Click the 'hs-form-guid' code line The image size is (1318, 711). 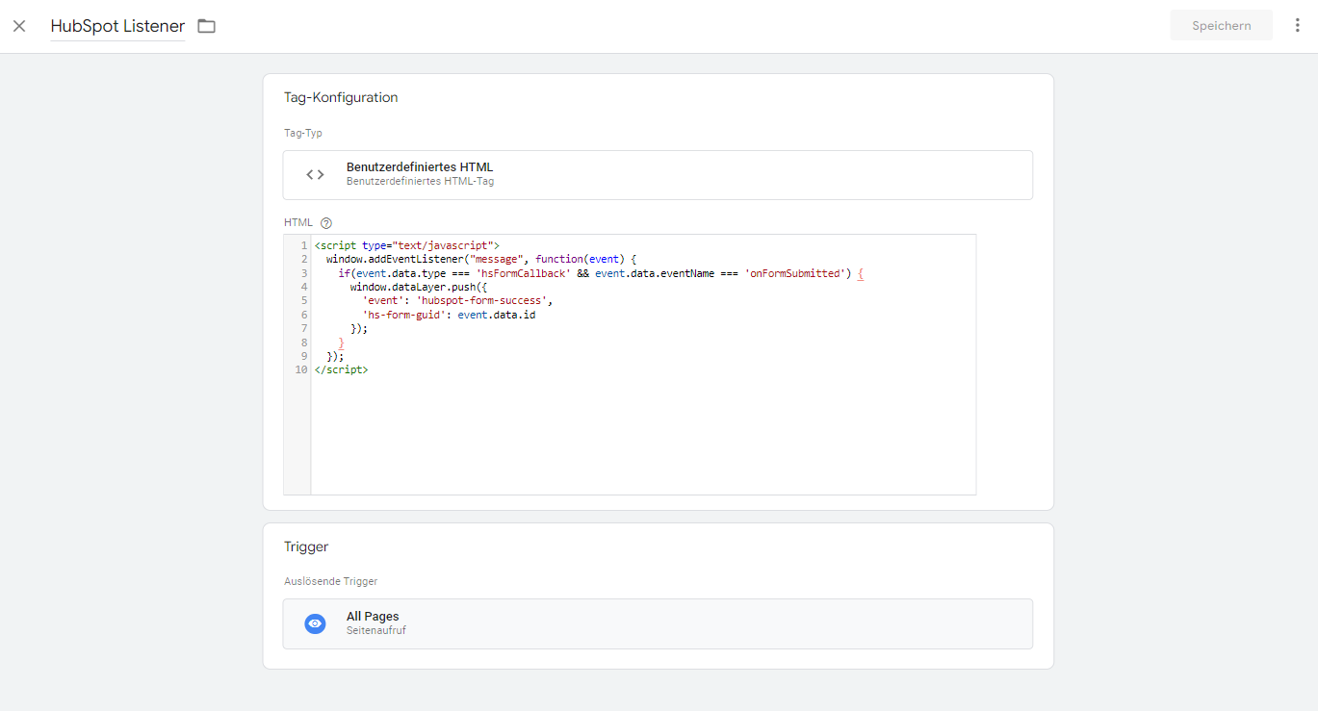tap(449, 315)
